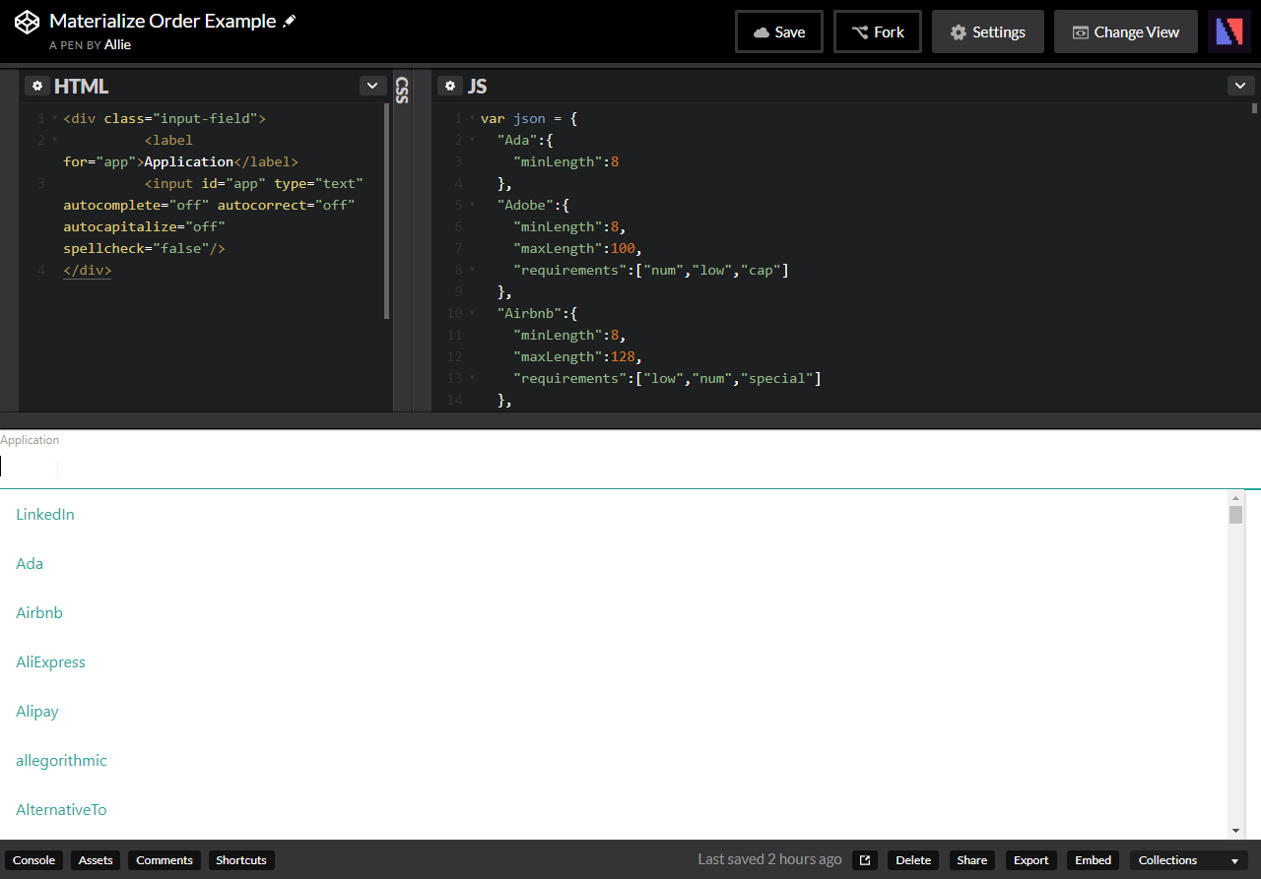Fork this pen
The height and width of the screenshot is (879, 1261).
click(877, 31)
